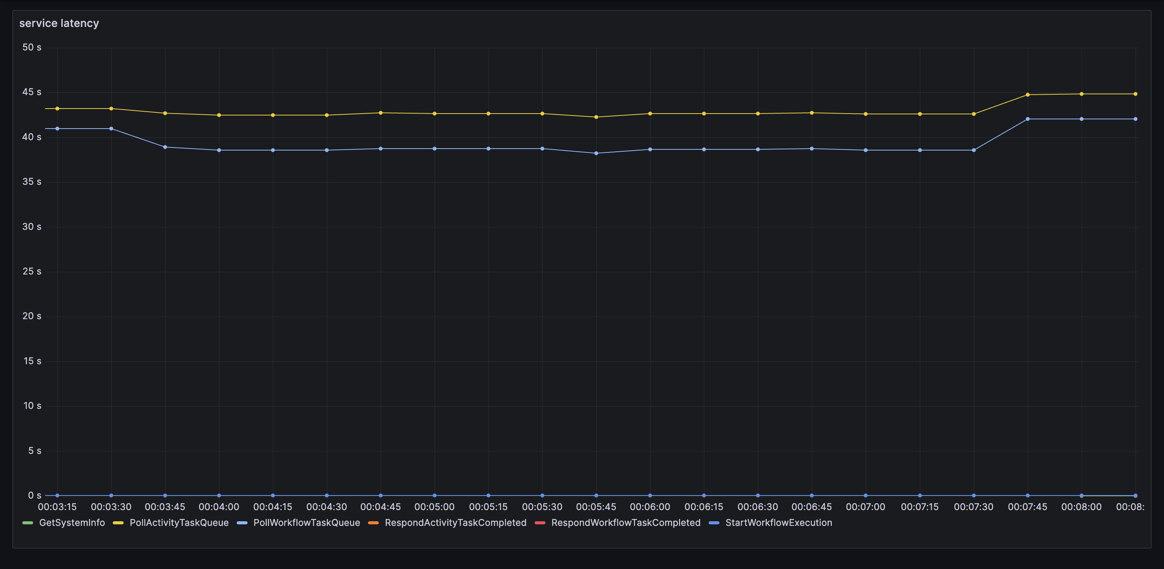Toggle the PollWorkflowTaskQueue series label in the legend

pyautogui.click(x=306, y=523)
